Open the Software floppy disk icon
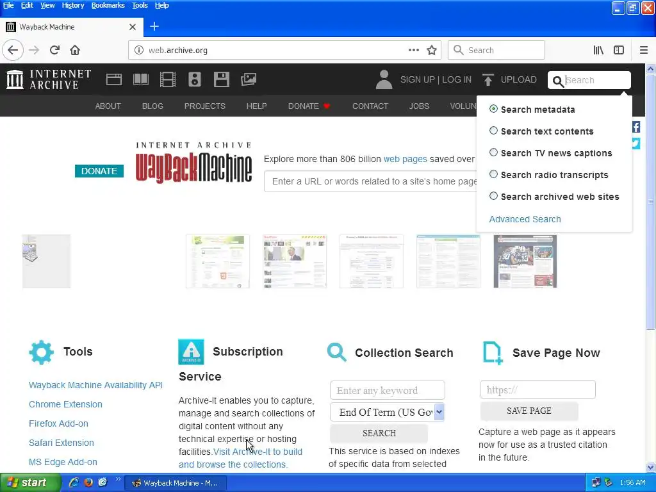Image resolution: width=656 pixels, height=492 pixels. [x=221, y=79]
